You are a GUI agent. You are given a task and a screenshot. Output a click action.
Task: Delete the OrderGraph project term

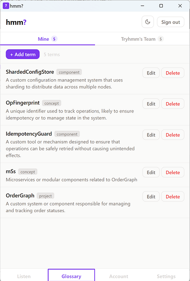(173, 197)
